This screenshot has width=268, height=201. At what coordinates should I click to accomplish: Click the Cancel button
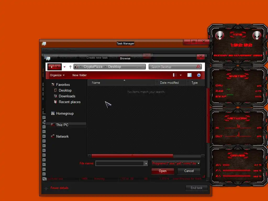tap(189, 171)
